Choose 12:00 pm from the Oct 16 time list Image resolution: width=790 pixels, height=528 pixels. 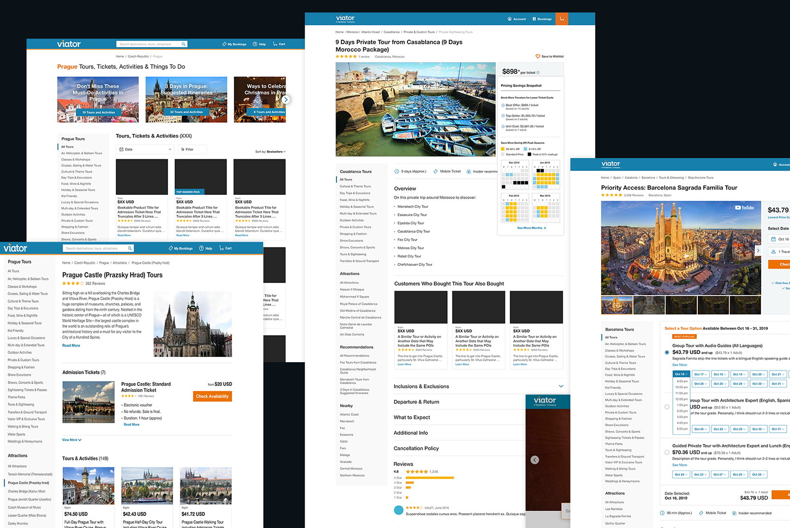pyautogui.click(x=682, y=399)
